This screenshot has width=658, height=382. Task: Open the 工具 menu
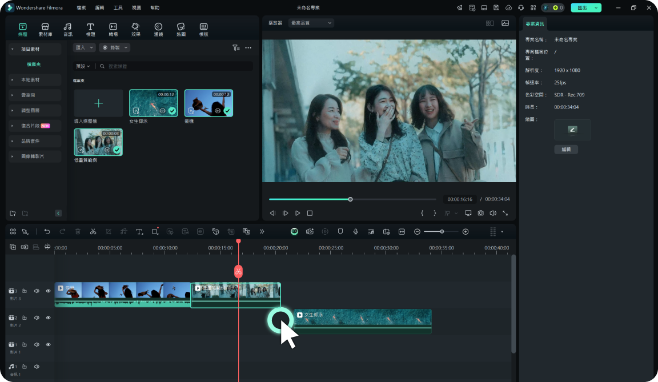coord(118,7)
